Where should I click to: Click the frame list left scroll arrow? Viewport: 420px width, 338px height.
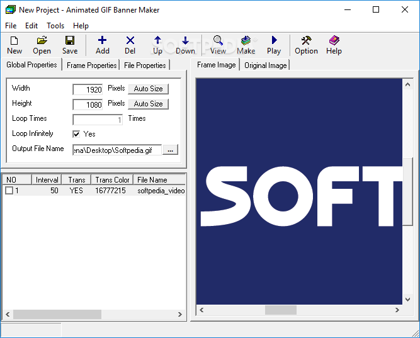(8, 315)
